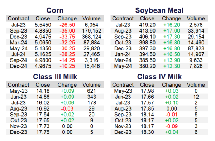Click Corn Sep-23 change value -35.00
The height and width of the screenshot is (141, 215).
(67, 31)
